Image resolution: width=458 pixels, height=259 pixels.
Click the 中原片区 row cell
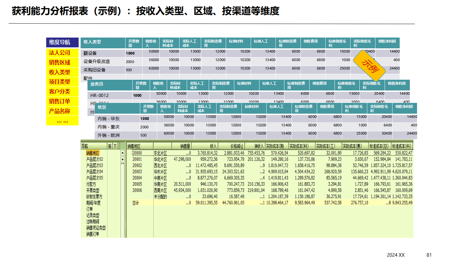(161, 178)
